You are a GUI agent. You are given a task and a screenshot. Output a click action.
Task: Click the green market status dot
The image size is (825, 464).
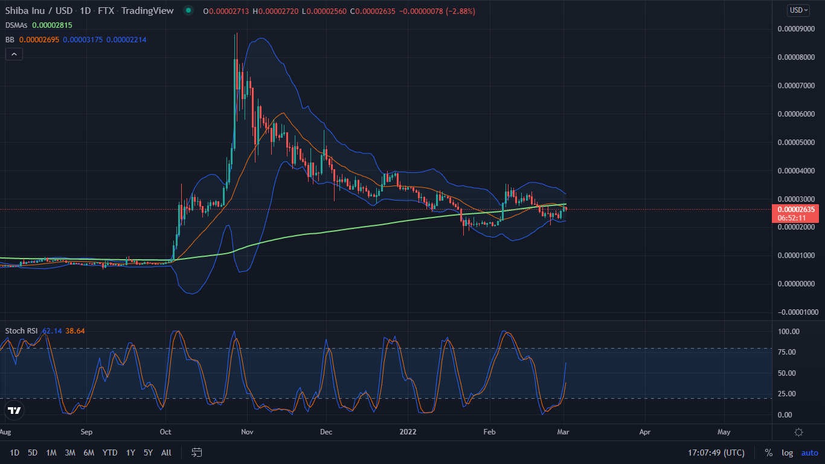click(188, 11)
